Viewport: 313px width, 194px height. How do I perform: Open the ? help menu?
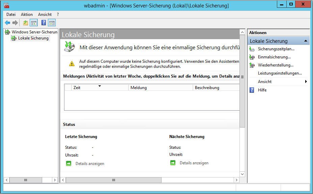pos(58,15)
